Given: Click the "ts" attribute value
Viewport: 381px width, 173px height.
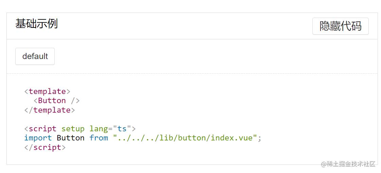Looking at the screenshot, I should [122, 129].
